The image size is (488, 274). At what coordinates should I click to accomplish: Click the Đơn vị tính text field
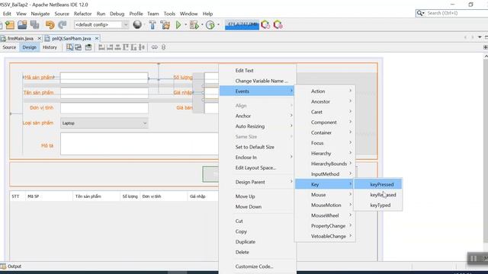pos(104,108)
